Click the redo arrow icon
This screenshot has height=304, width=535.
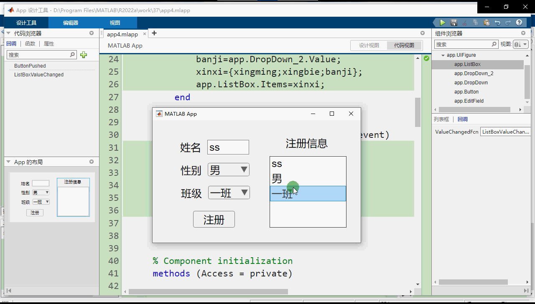tap(508, 23)
